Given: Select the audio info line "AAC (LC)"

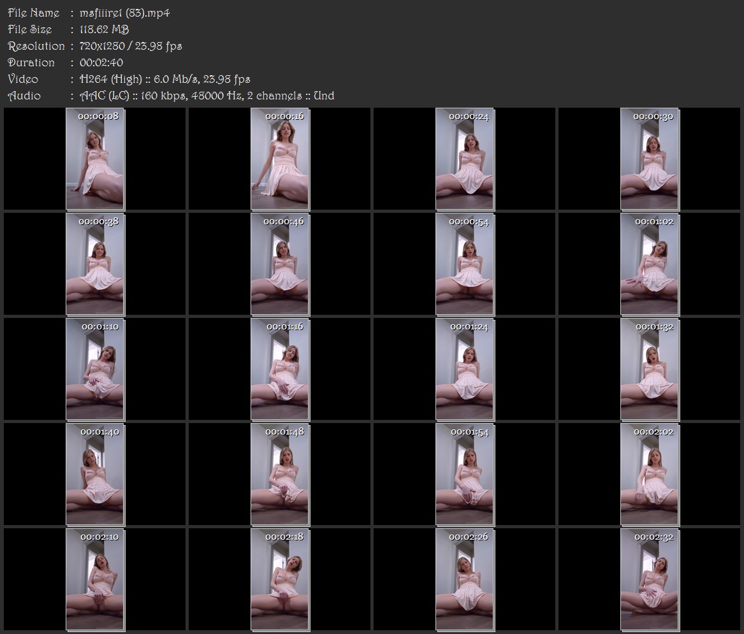Looking at the screenshot, I should tap(105, 96).
